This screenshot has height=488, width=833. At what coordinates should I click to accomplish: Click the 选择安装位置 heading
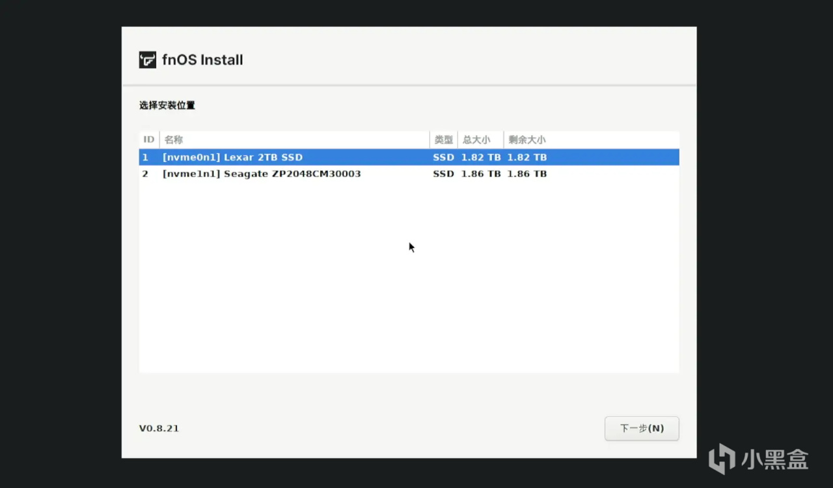click(167, 105)
